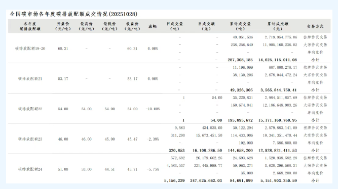
Task: Click the 最低价(元/吨) column header
Action: pos(109,26)
